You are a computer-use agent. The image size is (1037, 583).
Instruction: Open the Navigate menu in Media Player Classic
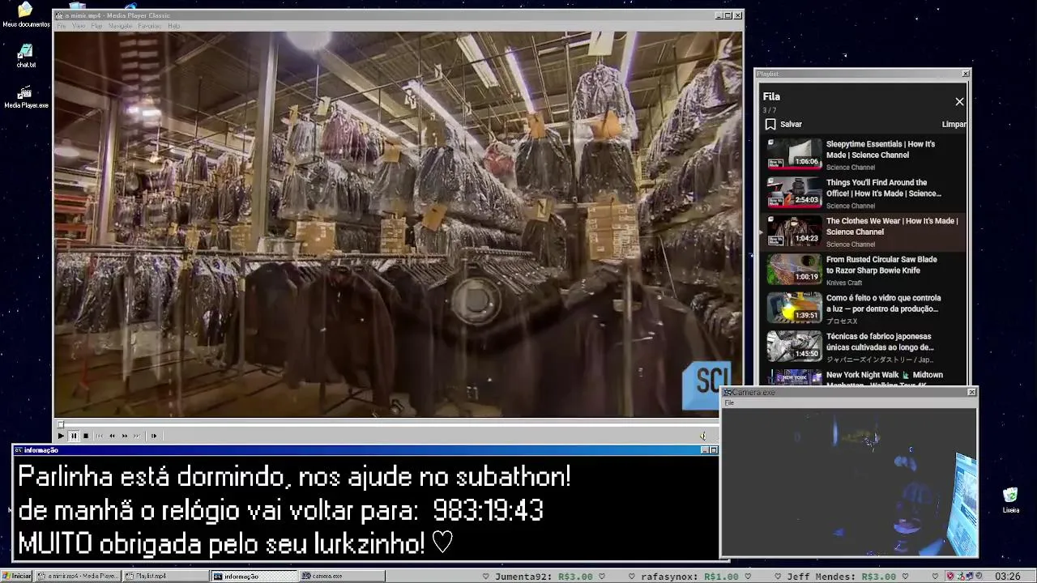click(x=120, y=26)
